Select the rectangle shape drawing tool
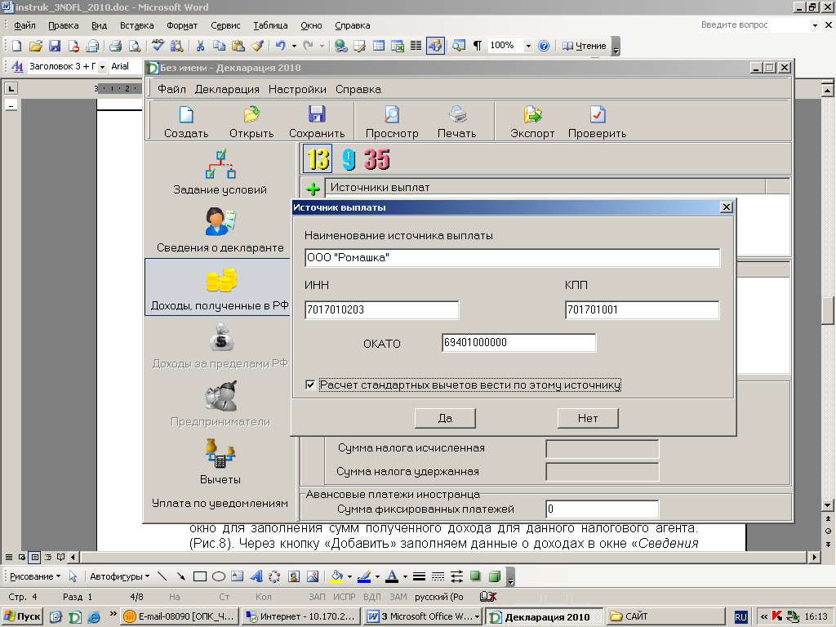 pyautogui.click(x=200, y=576)
